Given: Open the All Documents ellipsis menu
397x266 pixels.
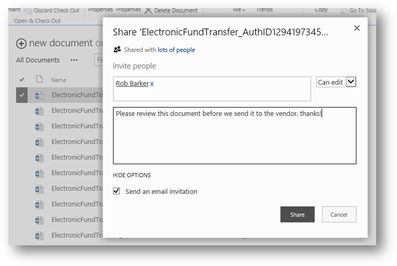Looking at the screenshot, I should pos(74,60).
